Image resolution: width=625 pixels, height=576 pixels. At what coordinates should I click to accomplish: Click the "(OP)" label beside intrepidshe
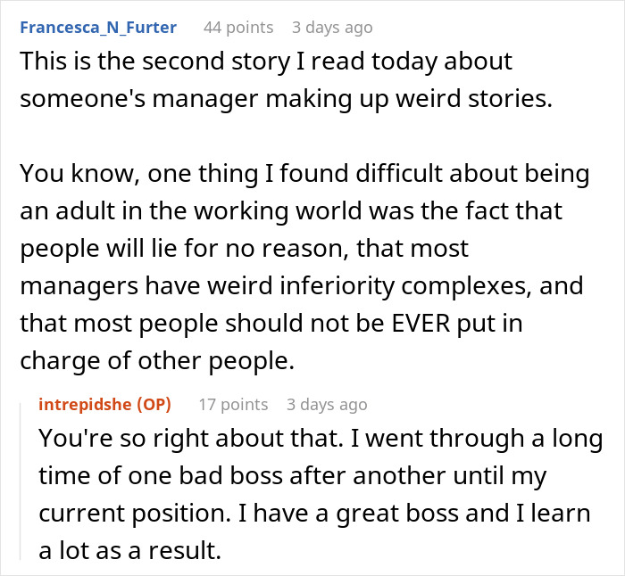click(154, 404)
